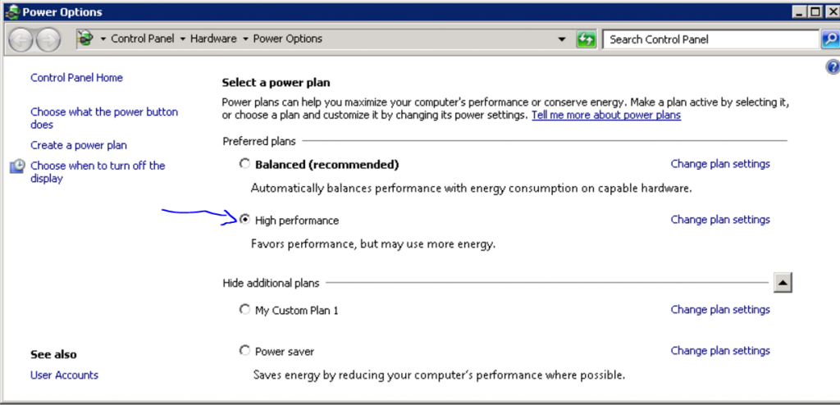Screen dimensions: 840x405
Task: Click the Forward navigation arrow button
Action: [48, 39]
